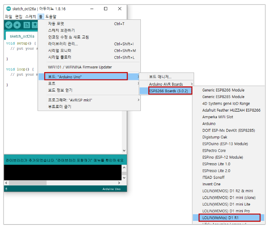Choose 스케치 보관하기 menu entry
Image resolution: width=268 pixels, height=227 pixels.
point(89,30)
